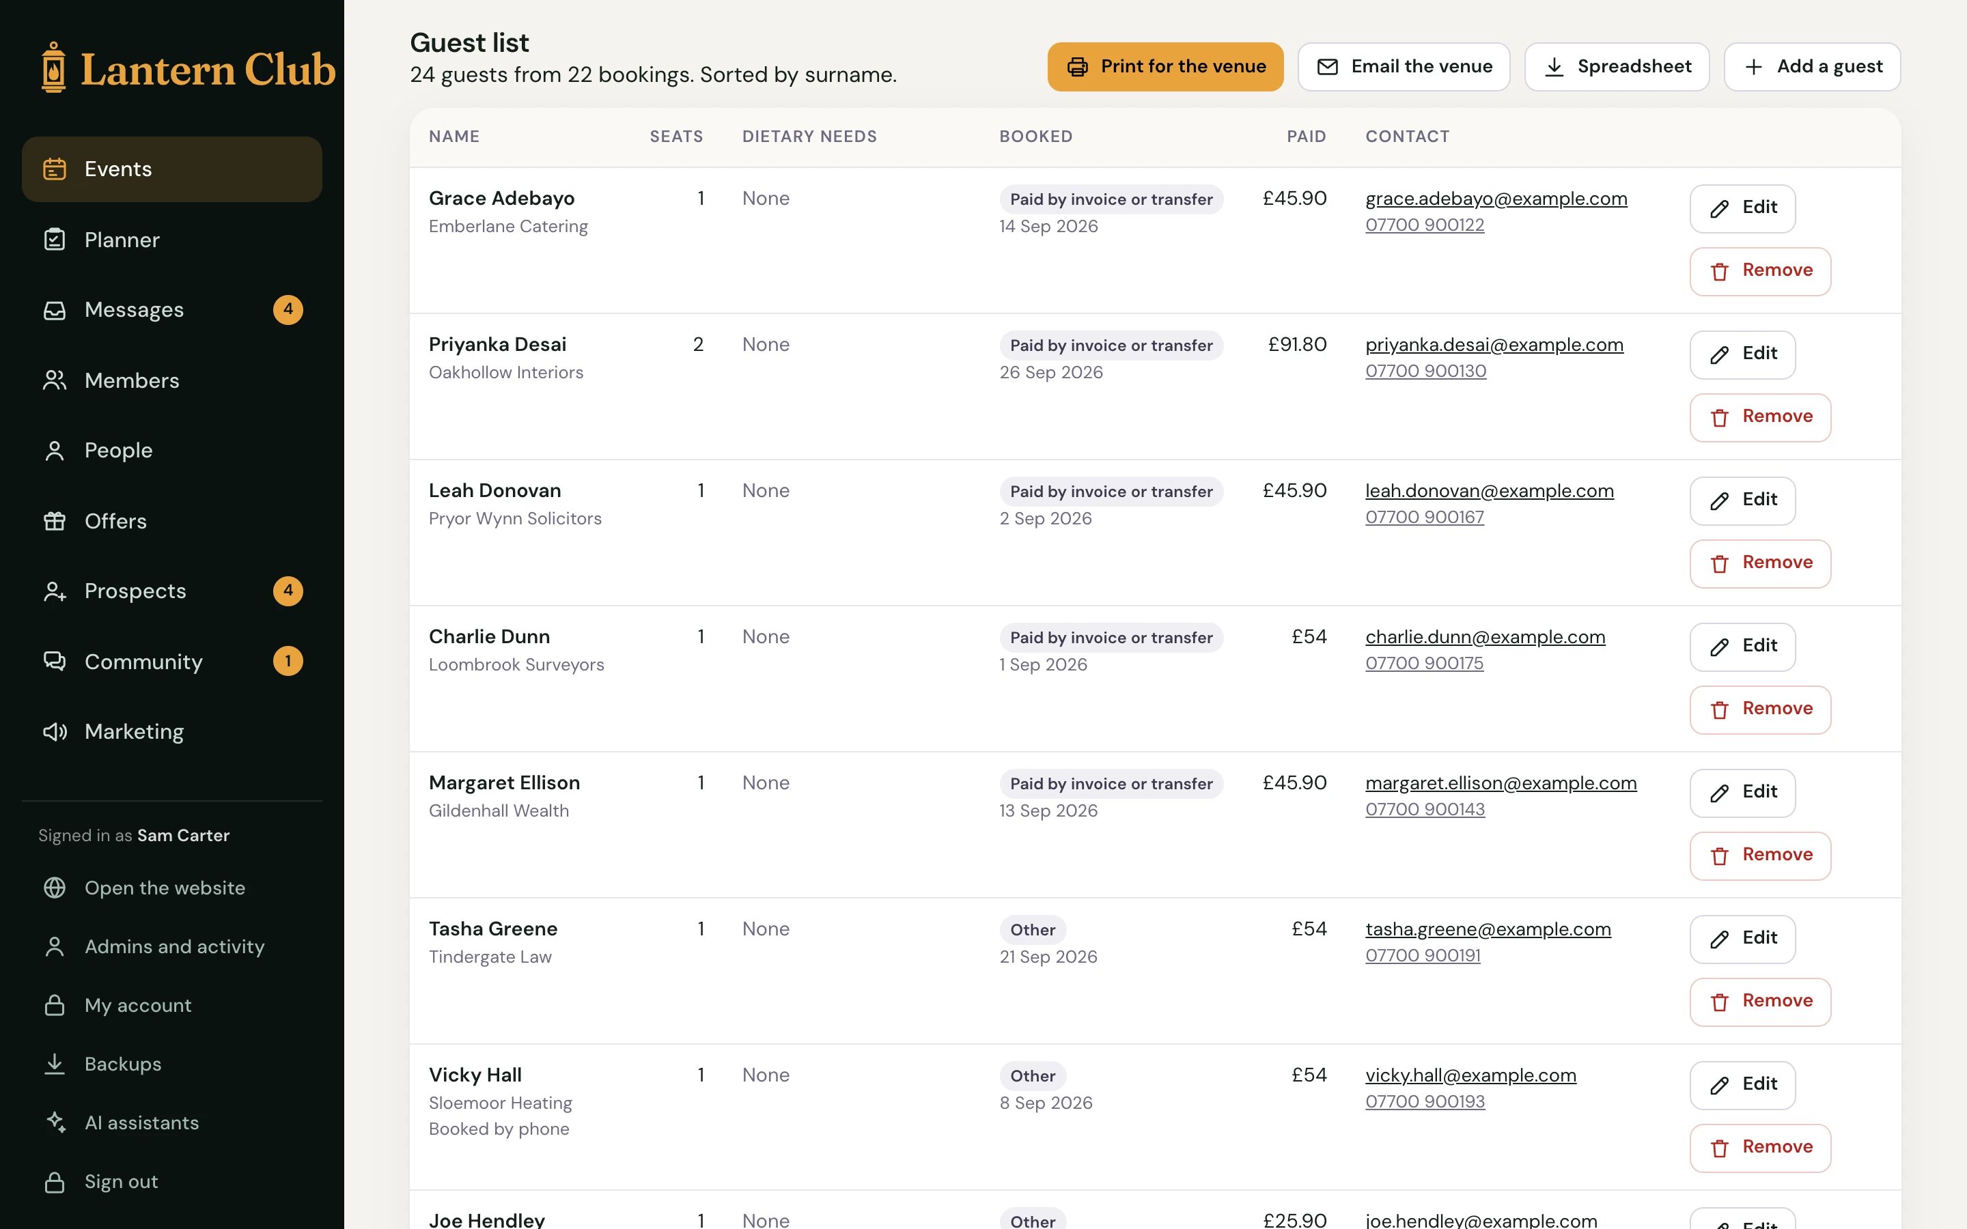Viewport: 1967px width, 1229px height.
Task: Click the Members group icon
Action: point(55,380)
